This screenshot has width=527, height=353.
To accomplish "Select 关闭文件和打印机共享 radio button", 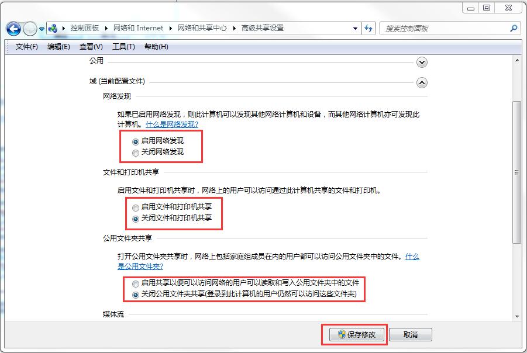I will click(136, 219).
